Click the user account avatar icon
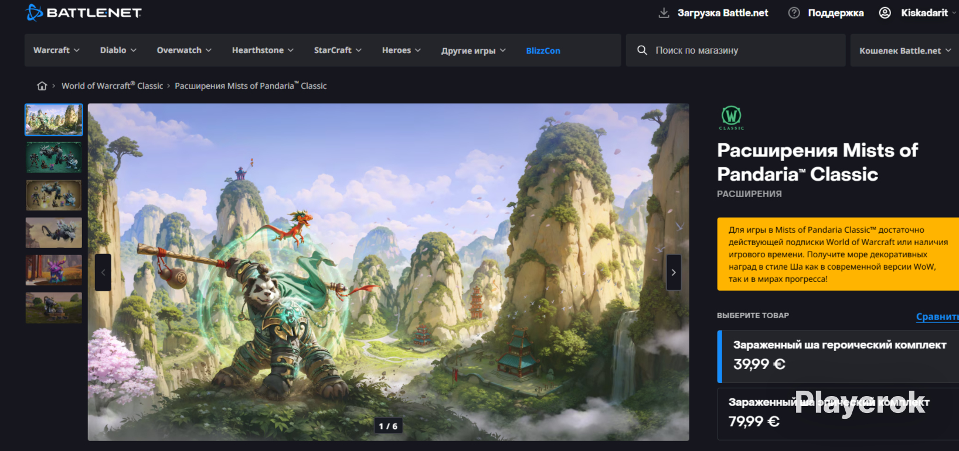Image resolution: width=959 pixels, height=451 pixels. 885,13
